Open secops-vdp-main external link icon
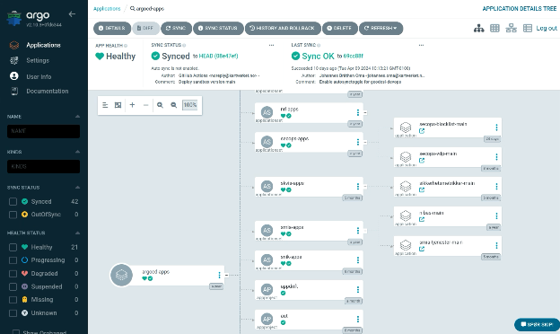The width and height of the screenshot is (560, 334). [x=422, y=161]
